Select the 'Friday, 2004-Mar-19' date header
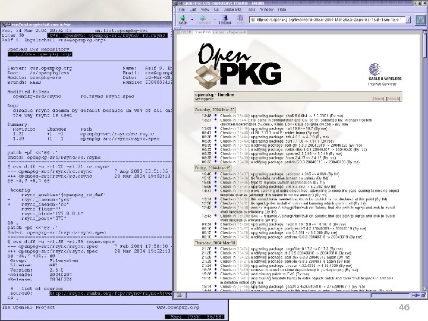 213,168
